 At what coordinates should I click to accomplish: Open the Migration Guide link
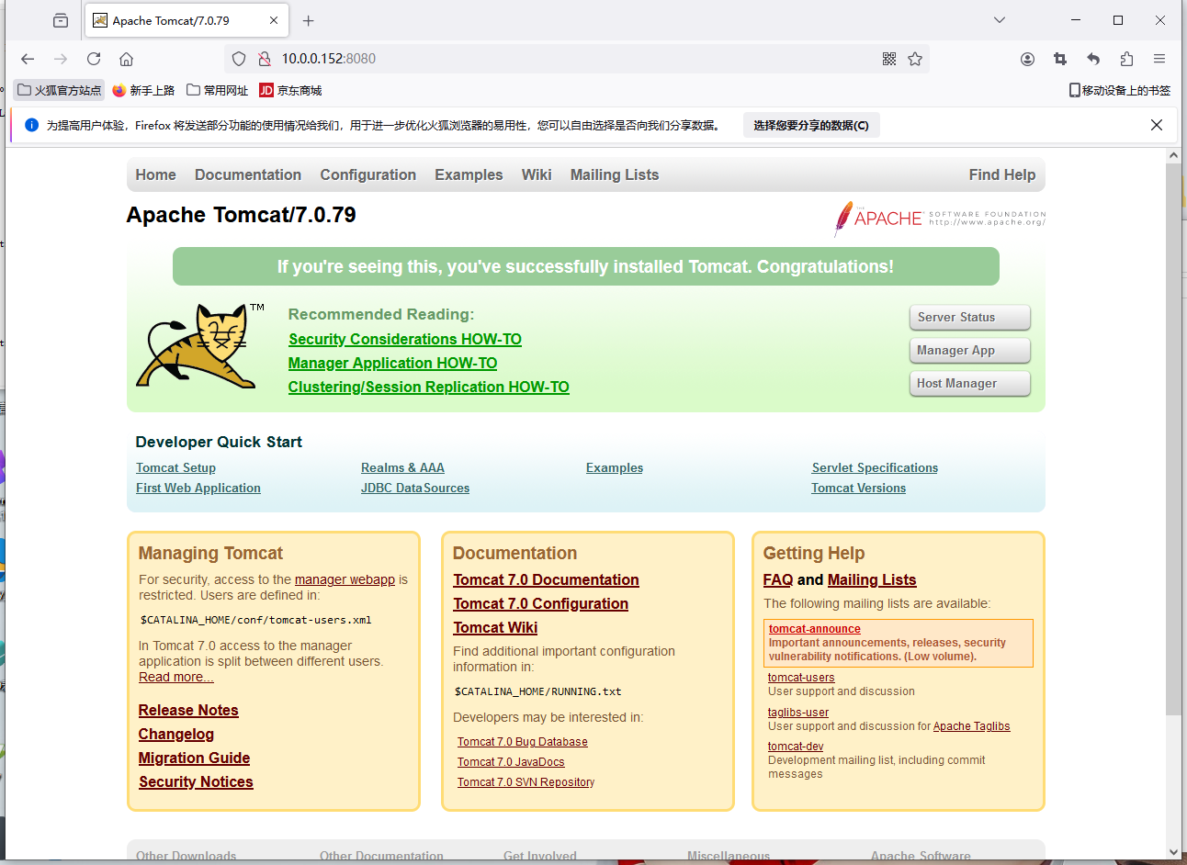194,758
